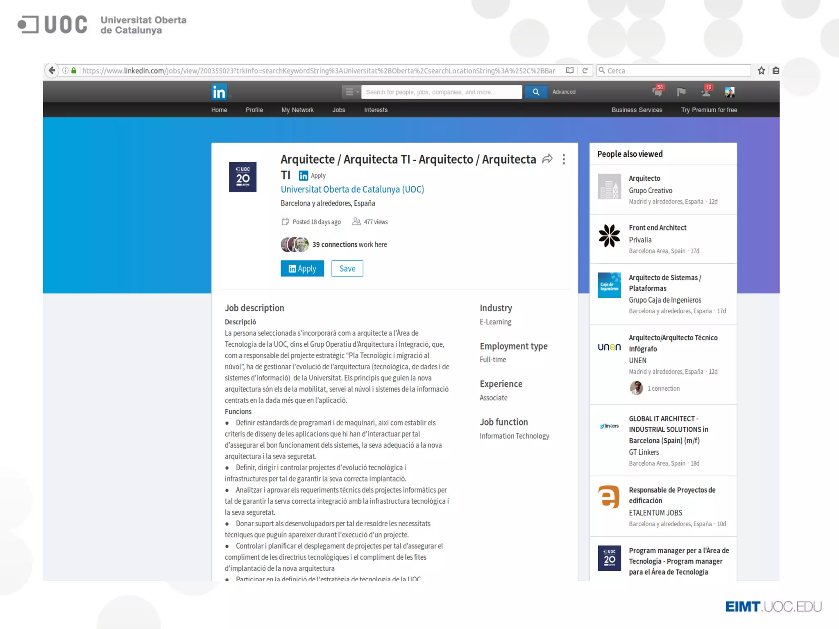Open connection requests icon with 19 badge
The width and height of the screenshot is (839, 629).
click(706, 92)
